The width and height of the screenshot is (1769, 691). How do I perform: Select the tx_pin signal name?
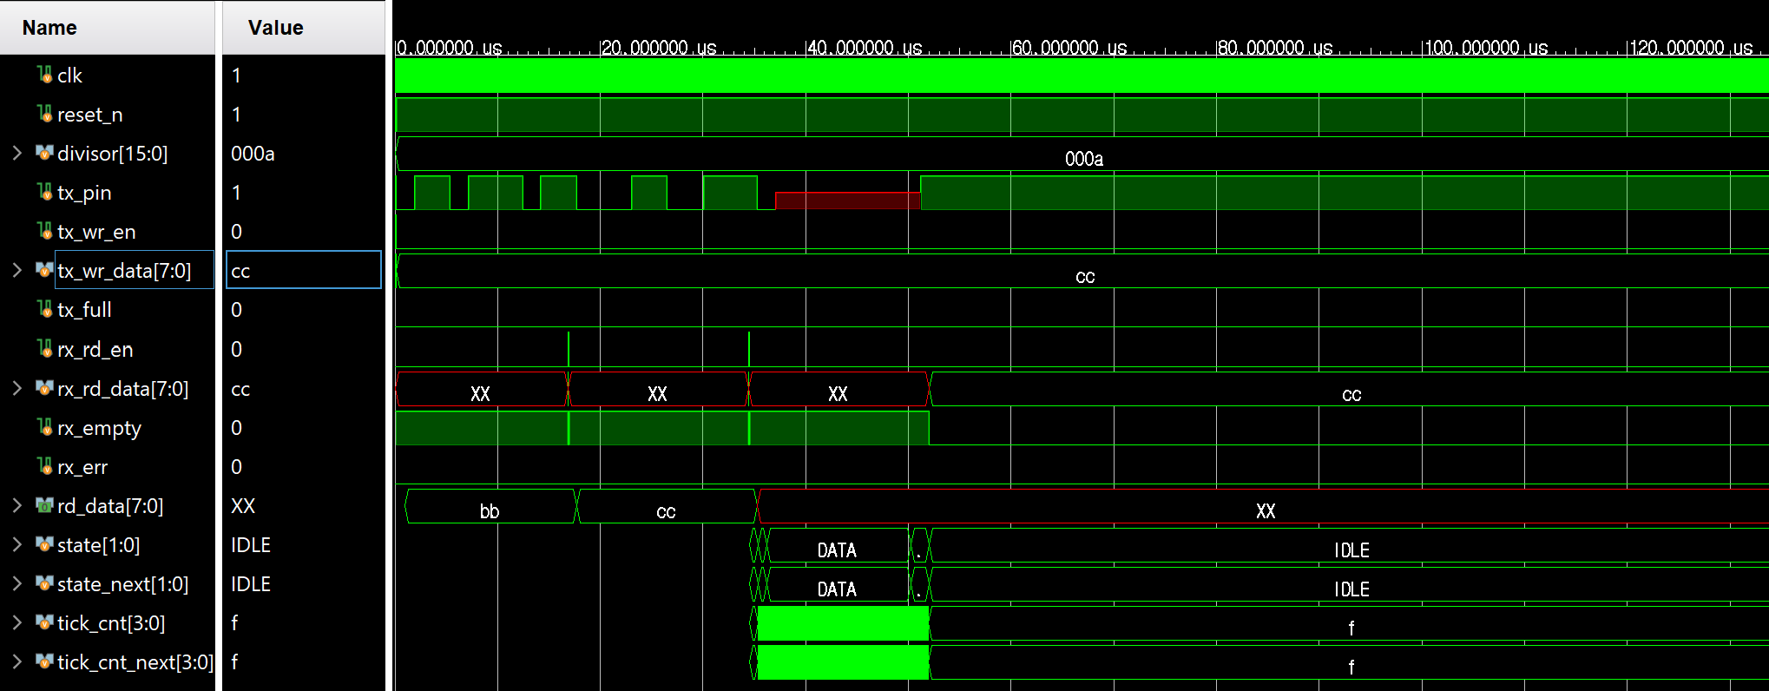coord(84,193)
